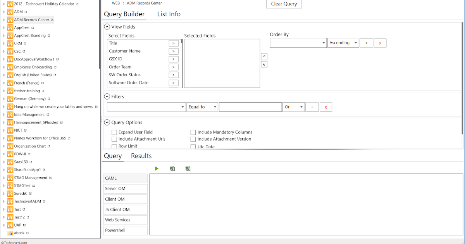Screen dimensions: 465x244
Task: Collapse the View Fields section
Action: 107,26
